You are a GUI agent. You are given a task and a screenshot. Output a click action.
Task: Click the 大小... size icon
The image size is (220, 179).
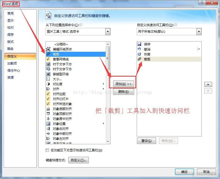coord(48,79)
